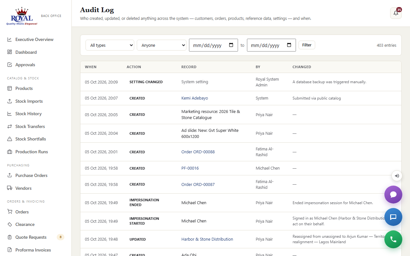Screen dimensions: 410x256
Task: Click the Dashboard grid icon
Action: (10, 52)
